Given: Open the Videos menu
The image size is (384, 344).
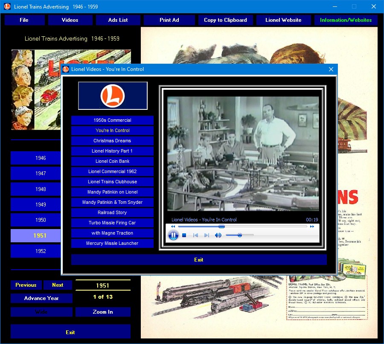Looking at the screenshot, I should 70,20.
